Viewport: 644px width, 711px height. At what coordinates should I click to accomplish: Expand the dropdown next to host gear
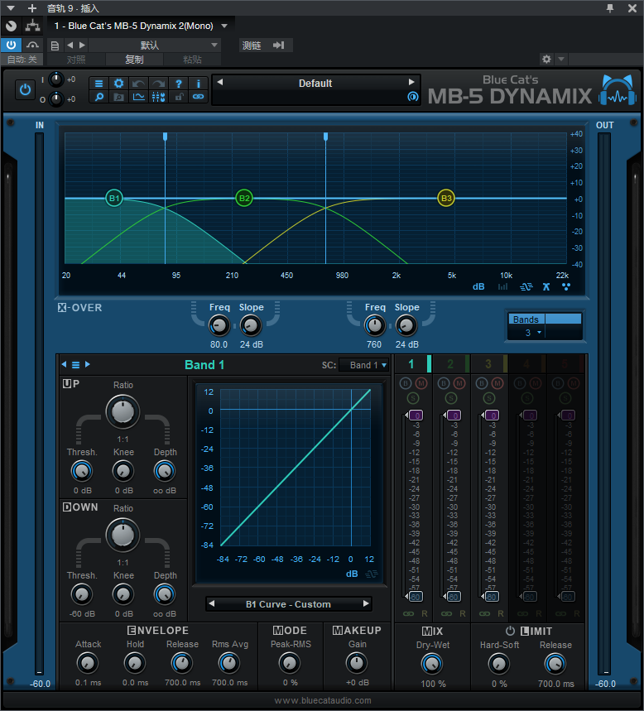click(x=561, y=60)
